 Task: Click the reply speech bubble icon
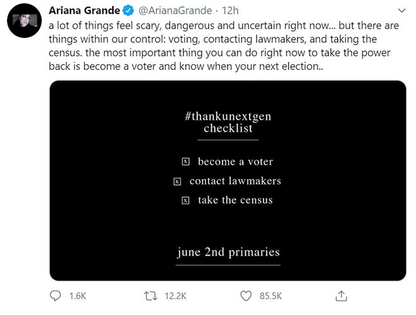(x=55, y=296)
